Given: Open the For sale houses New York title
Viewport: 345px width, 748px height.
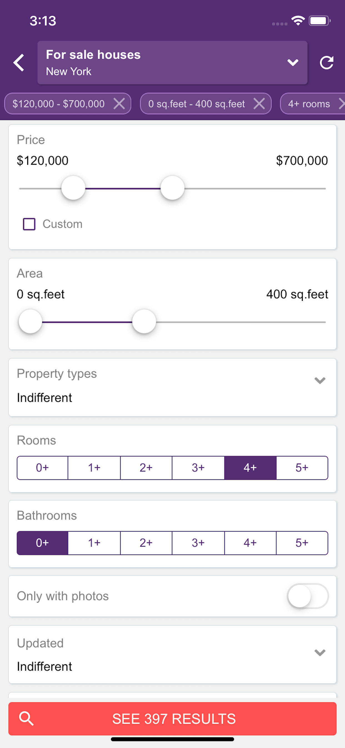Looking at the screenshot, I should (x=93, y=62).
